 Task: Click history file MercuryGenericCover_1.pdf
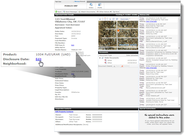(156, 41)
